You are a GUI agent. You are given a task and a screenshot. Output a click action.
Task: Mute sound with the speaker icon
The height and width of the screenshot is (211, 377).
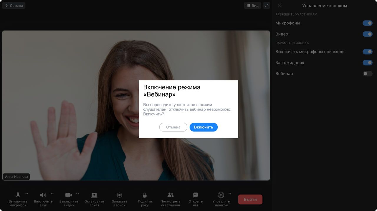[x=43, y=195]
